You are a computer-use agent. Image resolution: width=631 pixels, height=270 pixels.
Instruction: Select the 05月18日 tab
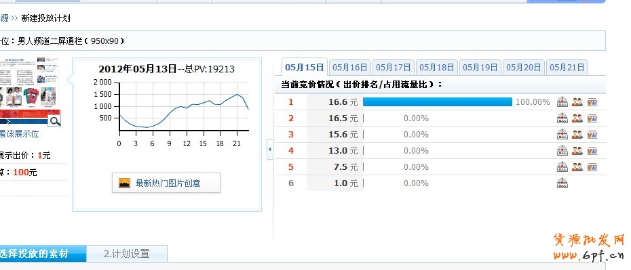[437, 67]
